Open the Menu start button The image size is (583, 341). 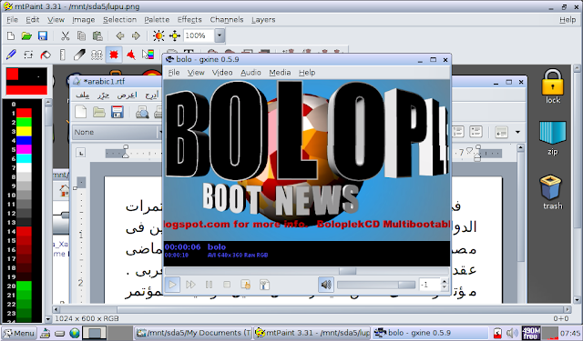point(19,333)
